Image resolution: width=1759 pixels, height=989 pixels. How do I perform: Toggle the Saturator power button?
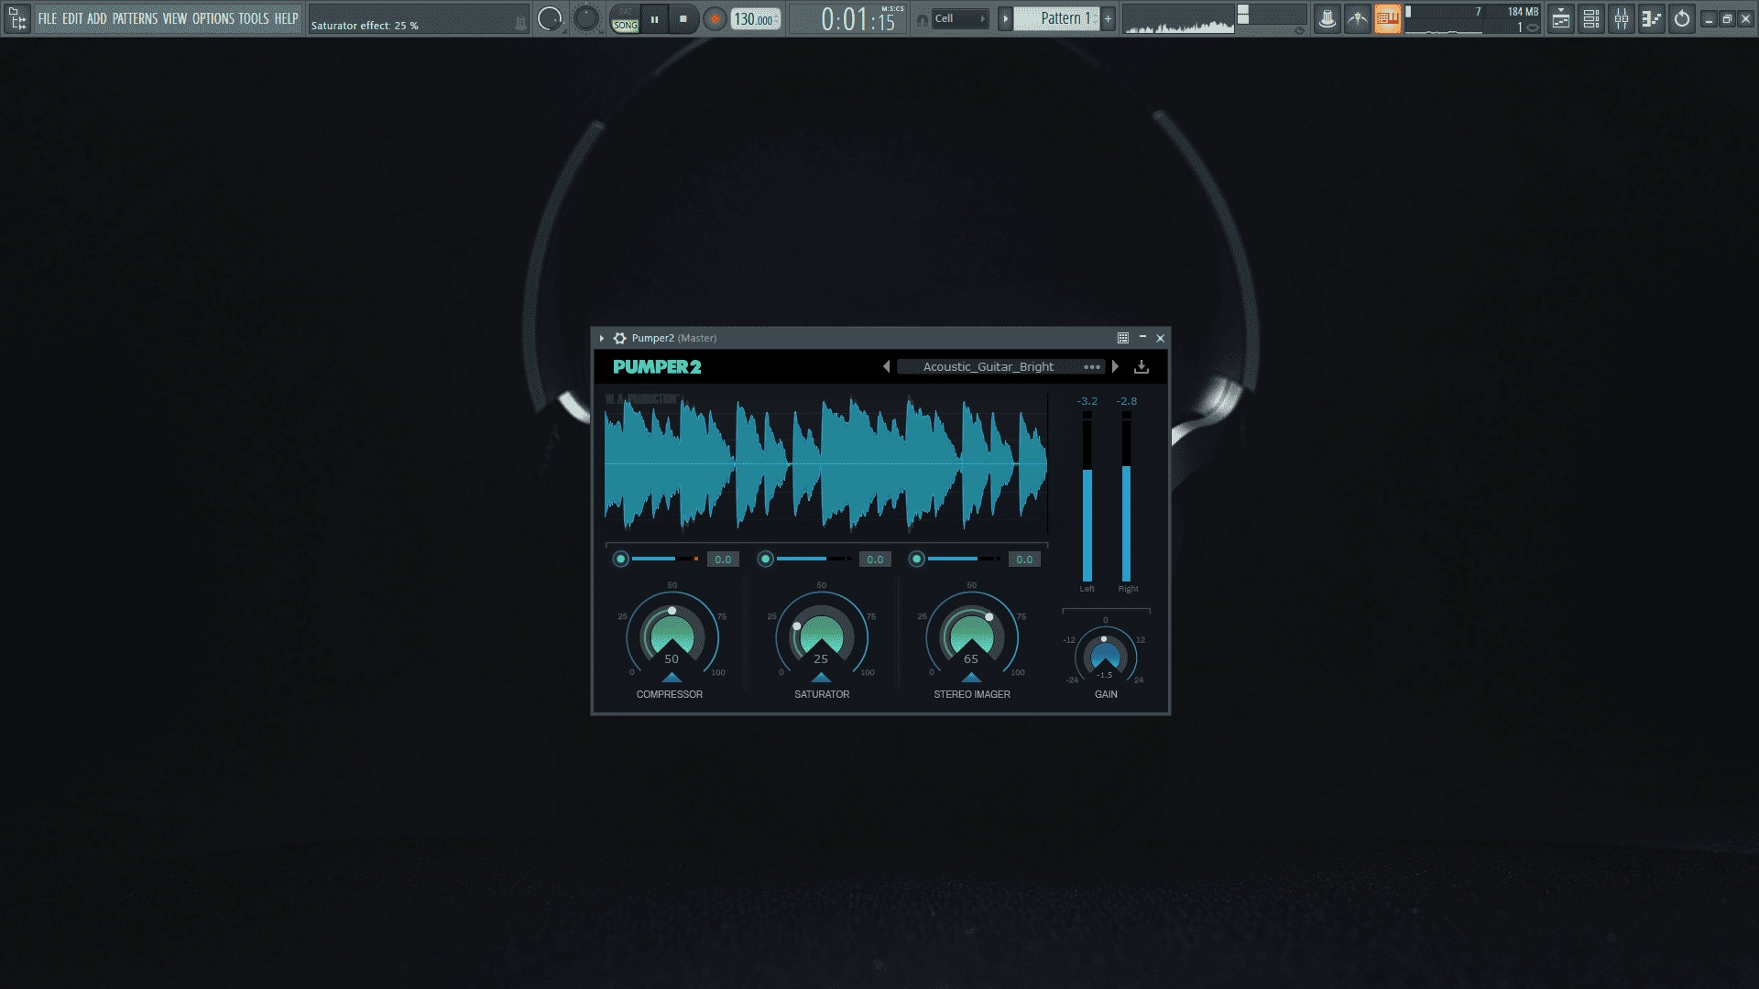766,559
